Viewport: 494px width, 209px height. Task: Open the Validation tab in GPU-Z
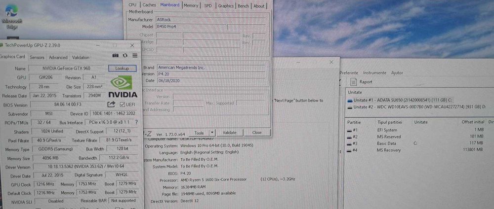(x=81, y=58)
